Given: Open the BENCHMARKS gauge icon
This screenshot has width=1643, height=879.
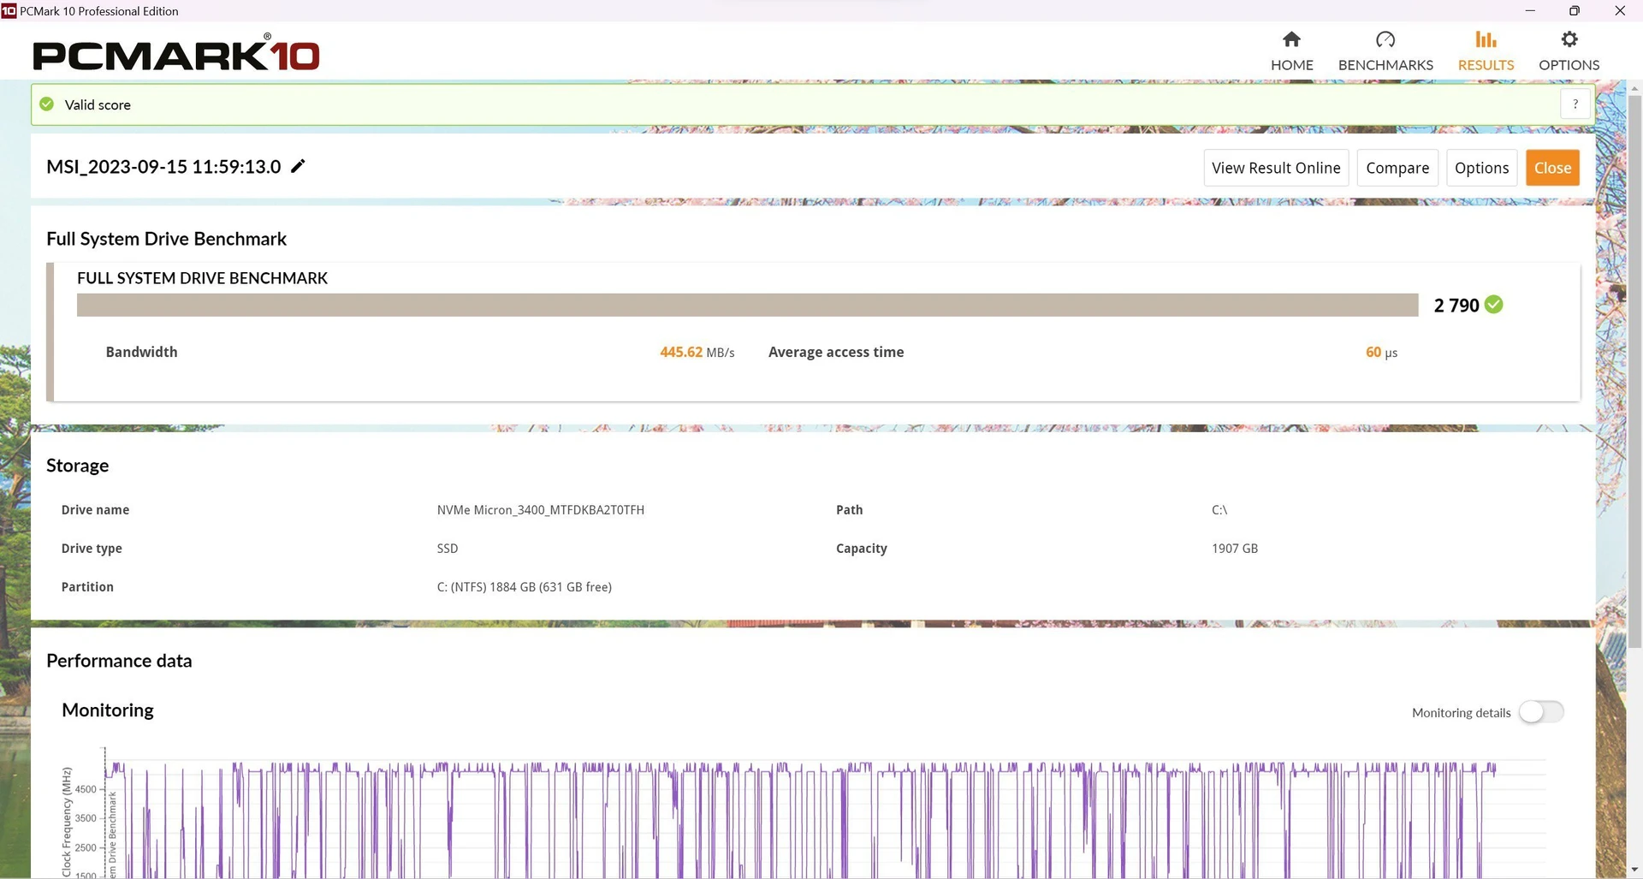Looking at the screenshot, I should pyautogui.click(x=1385, y=39).
